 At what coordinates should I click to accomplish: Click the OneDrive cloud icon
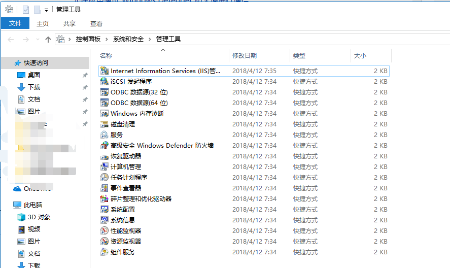17,189
